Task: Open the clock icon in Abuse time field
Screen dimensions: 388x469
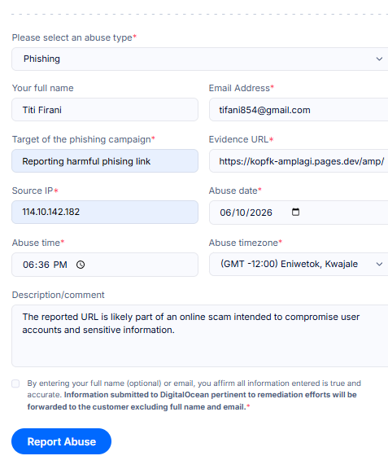Action: click(81, 265)
